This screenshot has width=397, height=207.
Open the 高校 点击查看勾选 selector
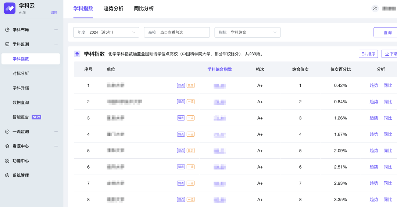177,32
